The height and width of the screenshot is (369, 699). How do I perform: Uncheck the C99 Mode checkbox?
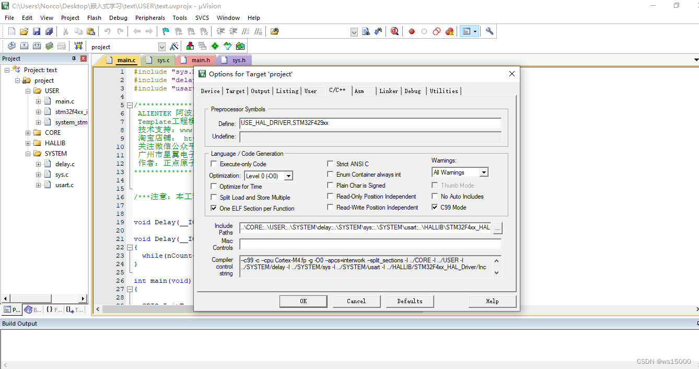435,207
